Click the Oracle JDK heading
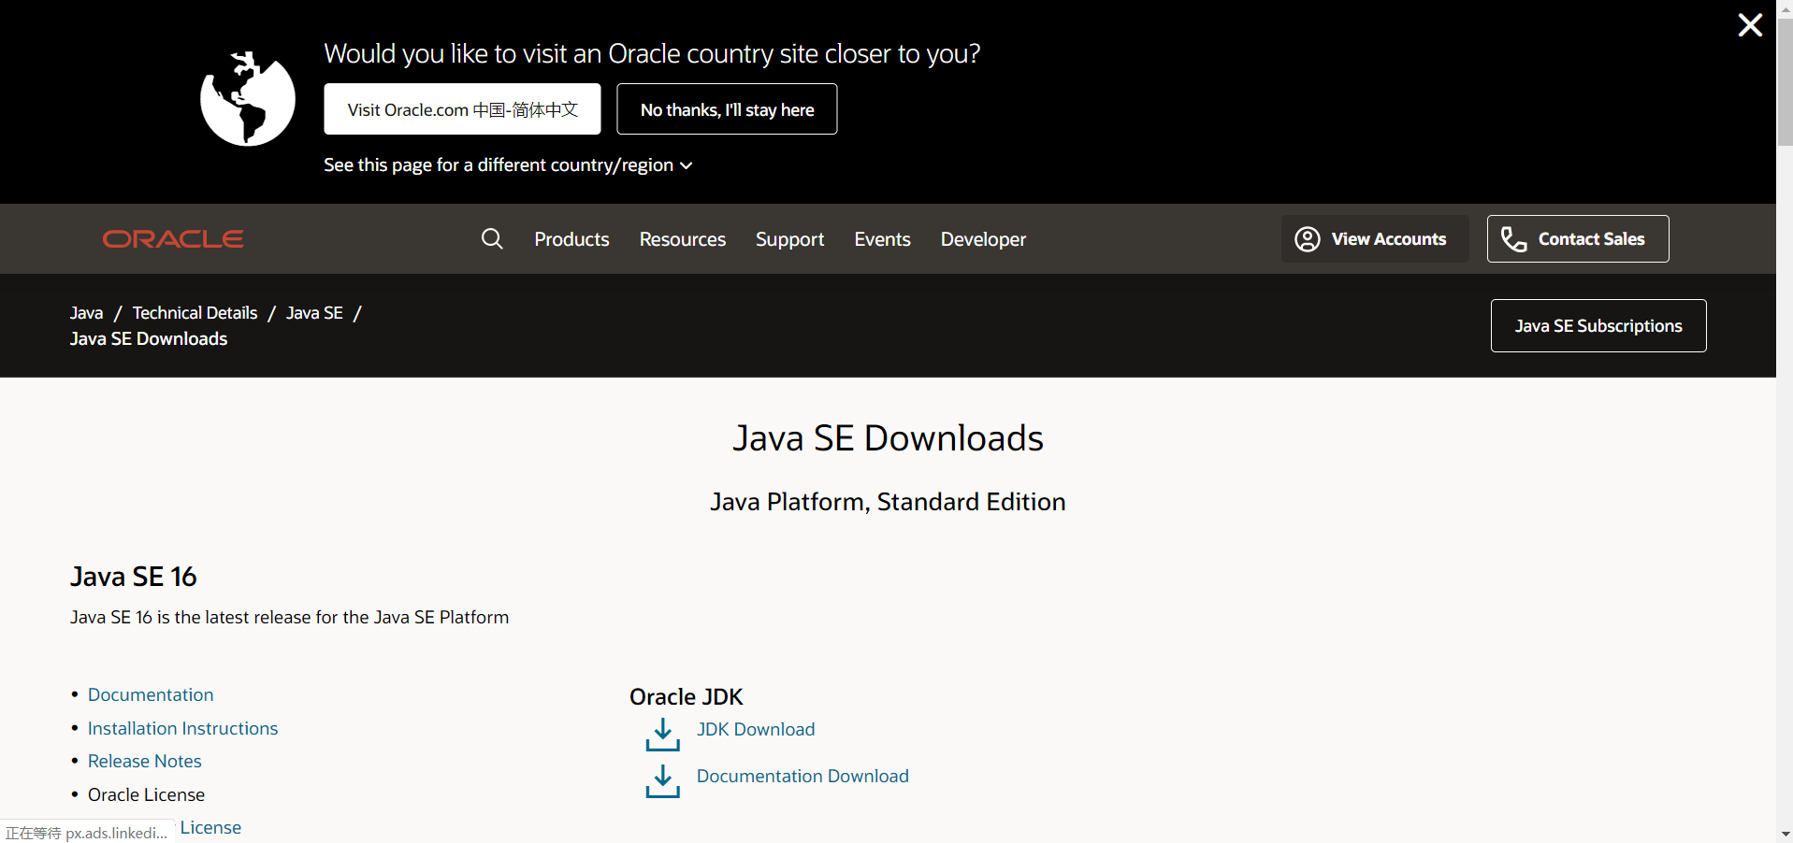The image size is (1793, 843). (687, 697)
